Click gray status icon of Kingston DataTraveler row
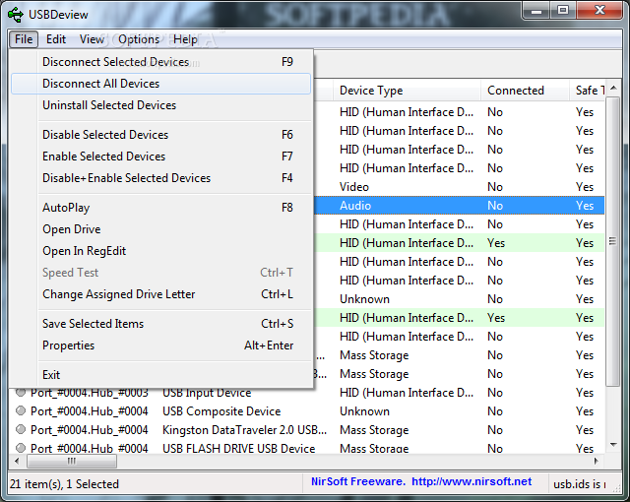The image size is (630, 502). (21, 429)
